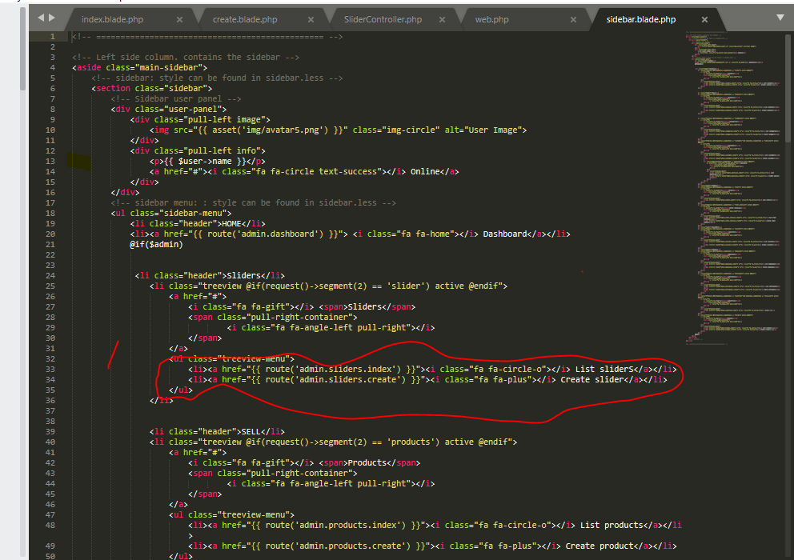Open the tab overflow dropdown triangle
The width and height of the screenshot is (794, 560).
coord(780,16)
